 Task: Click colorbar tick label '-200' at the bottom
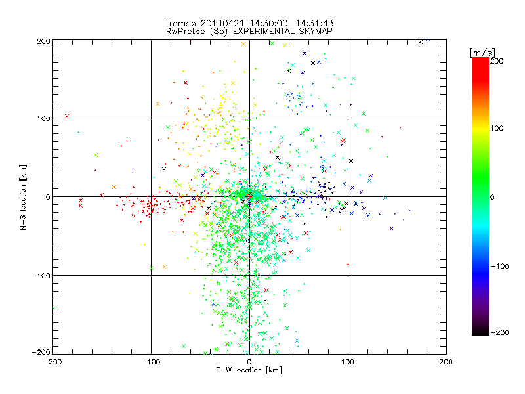click(499, 332)
